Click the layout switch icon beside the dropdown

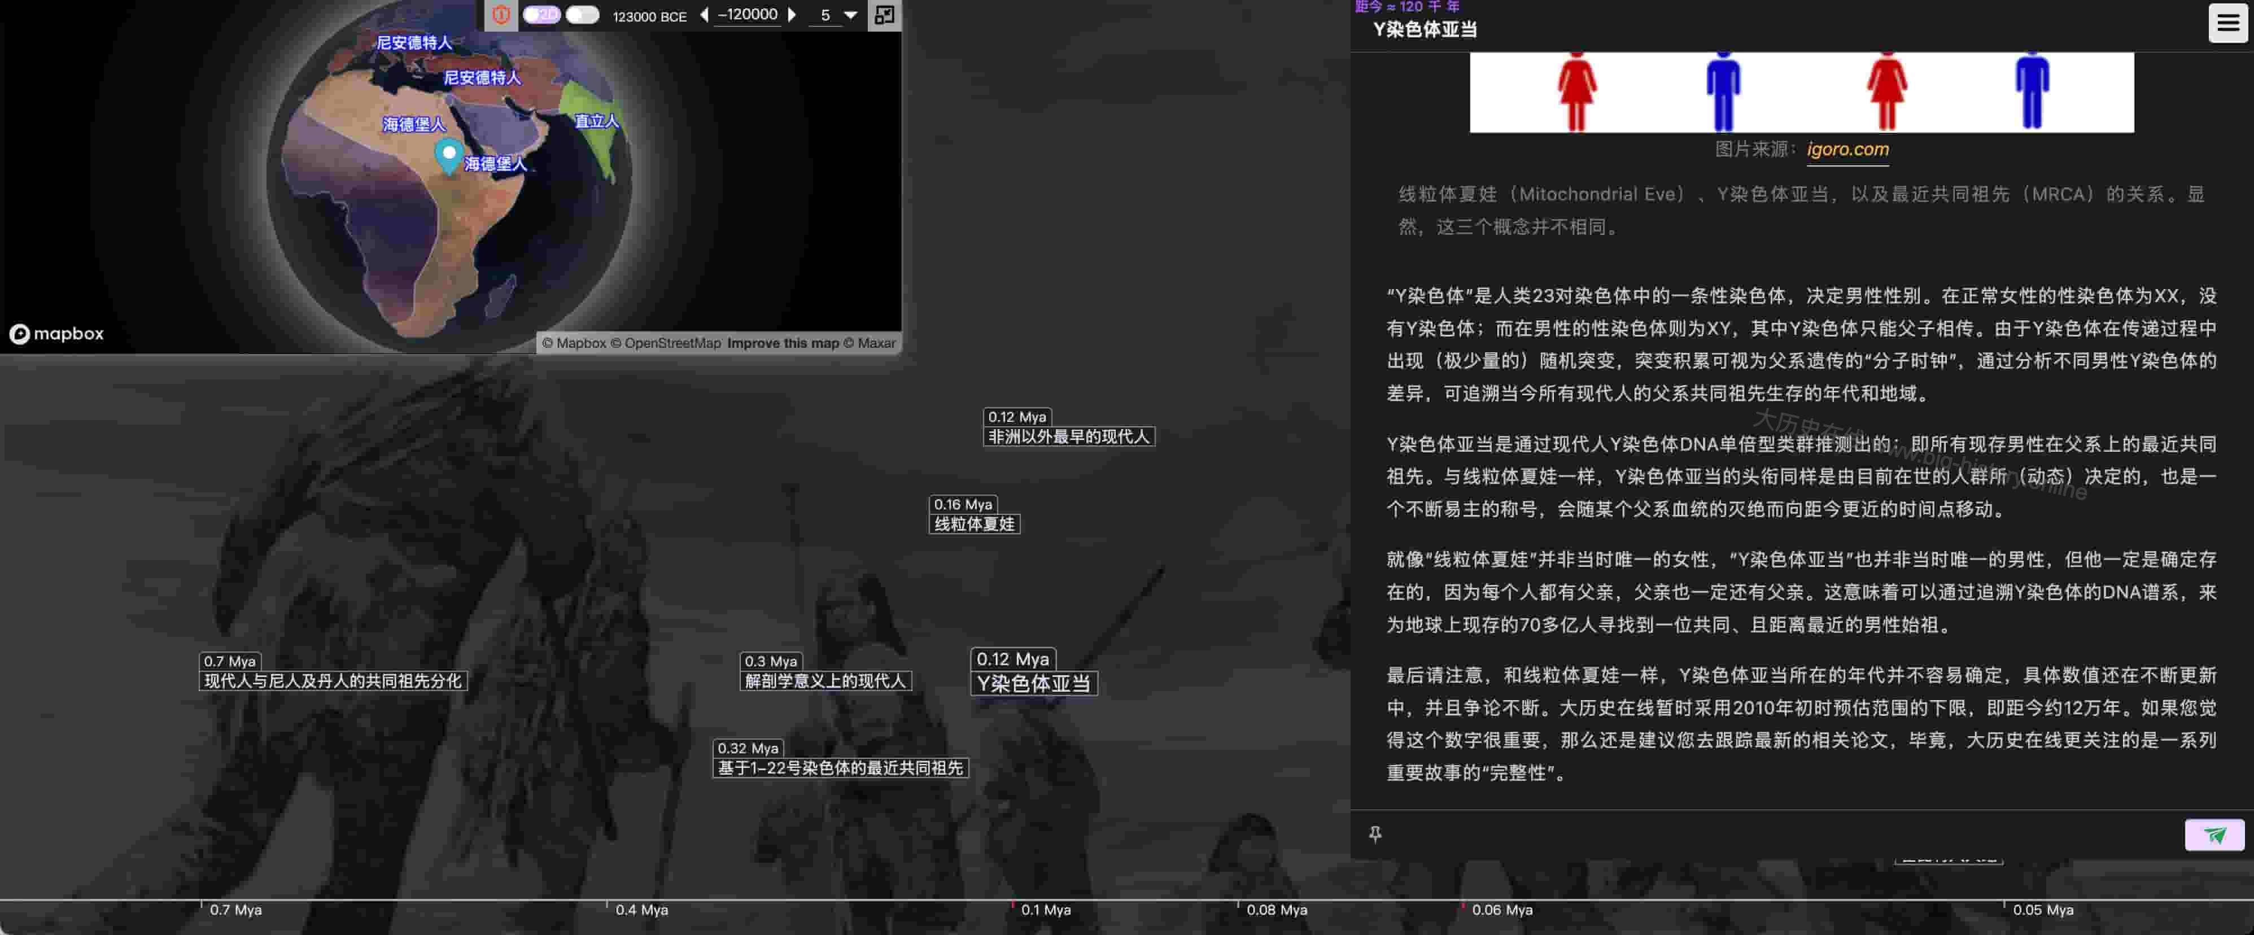coord(885,15)
